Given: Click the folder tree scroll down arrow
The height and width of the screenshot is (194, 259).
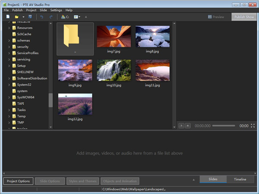Looking at the screenshot, I should (x=51, y=127).
